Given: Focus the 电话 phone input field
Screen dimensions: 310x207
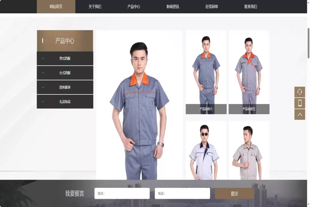Looking at the screenshot, I should tap(182, 193).
